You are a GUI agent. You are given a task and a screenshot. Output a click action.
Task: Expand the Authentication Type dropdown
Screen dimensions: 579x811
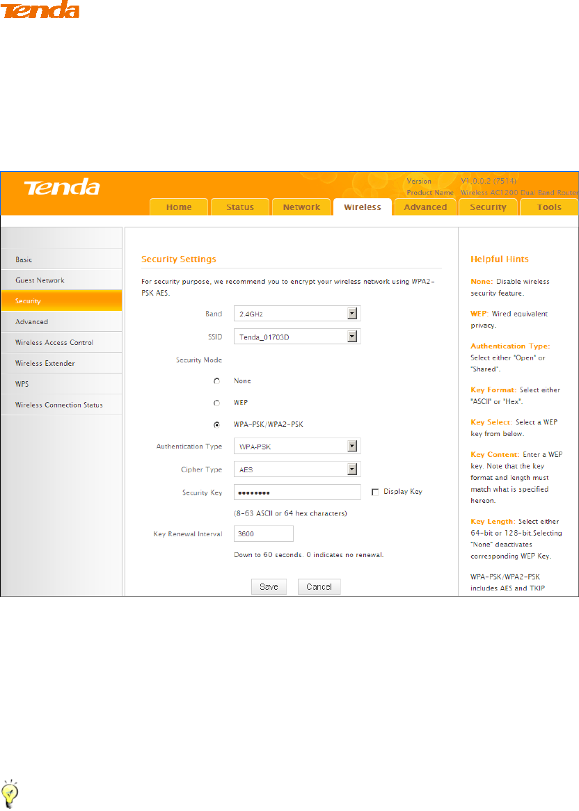click(297, 447)
